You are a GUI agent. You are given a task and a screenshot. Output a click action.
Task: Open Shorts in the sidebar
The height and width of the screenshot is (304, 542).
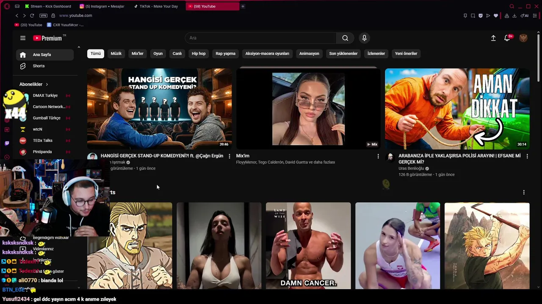(x=45, y=66)
